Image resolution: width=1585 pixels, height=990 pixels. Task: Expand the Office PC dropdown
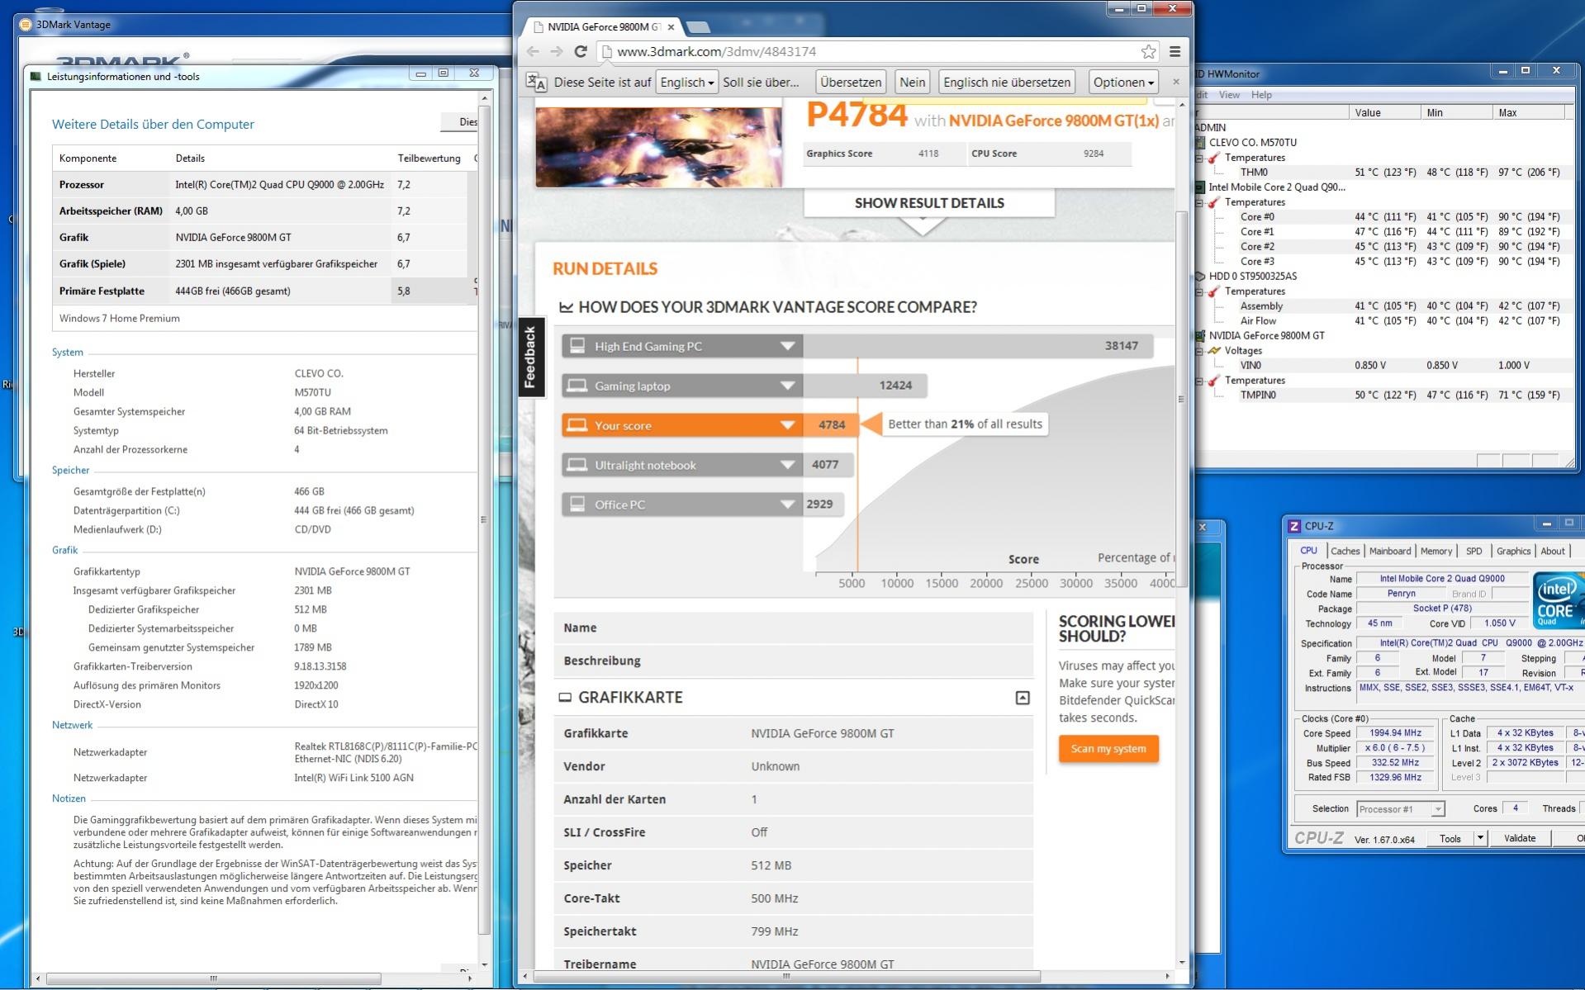[x=788, y=504]
